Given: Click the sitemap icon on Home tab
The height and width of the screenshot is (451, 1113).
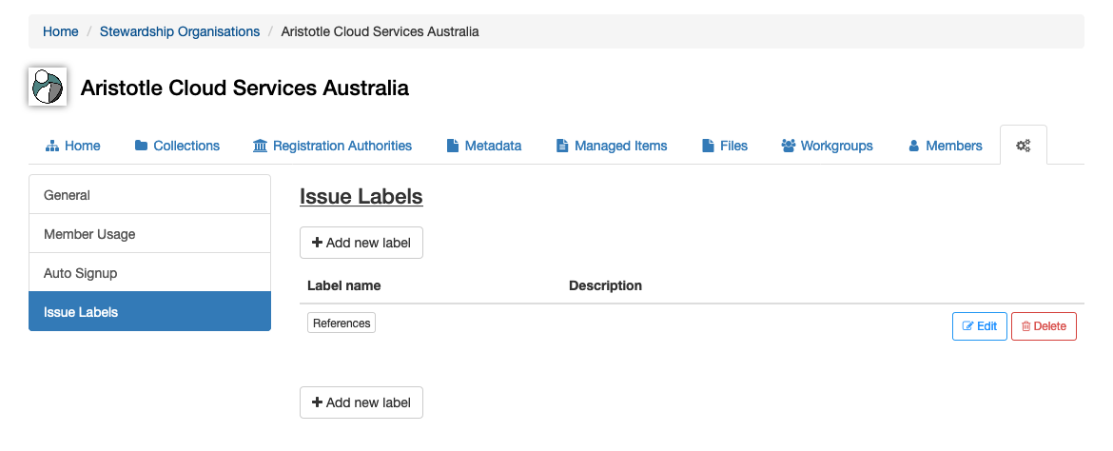Looking at the screenshot, I should tap(51, 146).
